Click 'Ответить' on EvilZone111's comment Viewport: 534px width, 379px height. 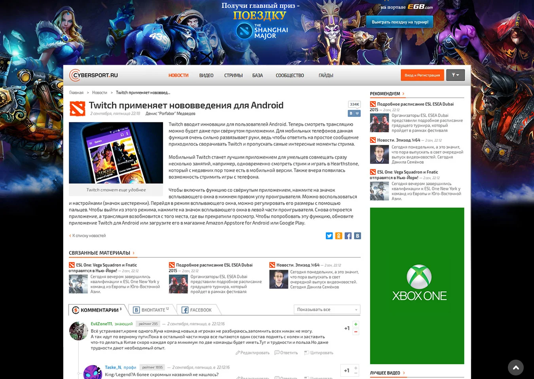point(286,353)
